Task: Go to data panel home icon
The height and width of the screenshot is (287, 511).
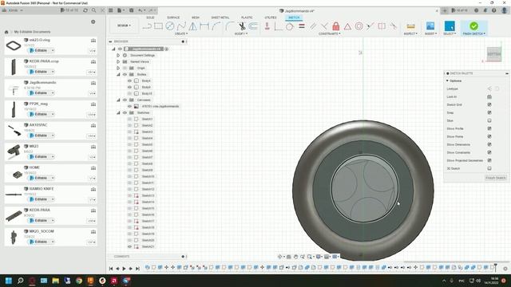Action: [6, 32]
